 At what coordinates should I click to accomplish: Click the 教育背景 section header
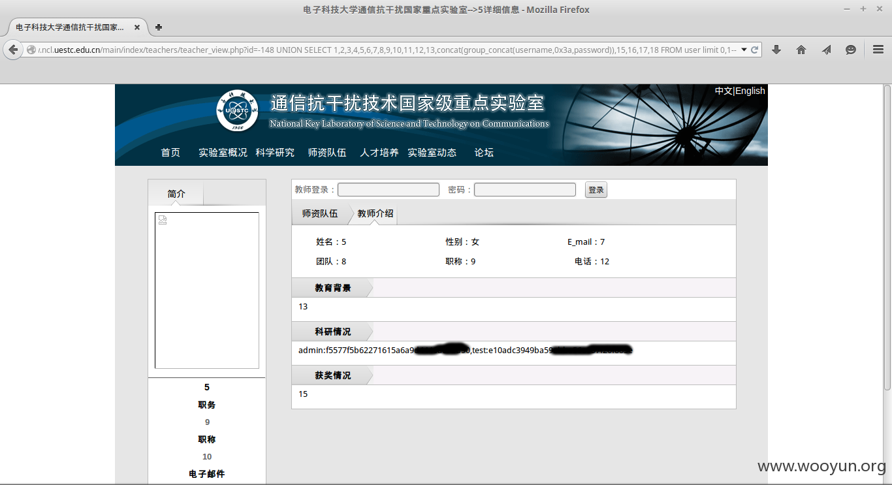coord(333,288)
